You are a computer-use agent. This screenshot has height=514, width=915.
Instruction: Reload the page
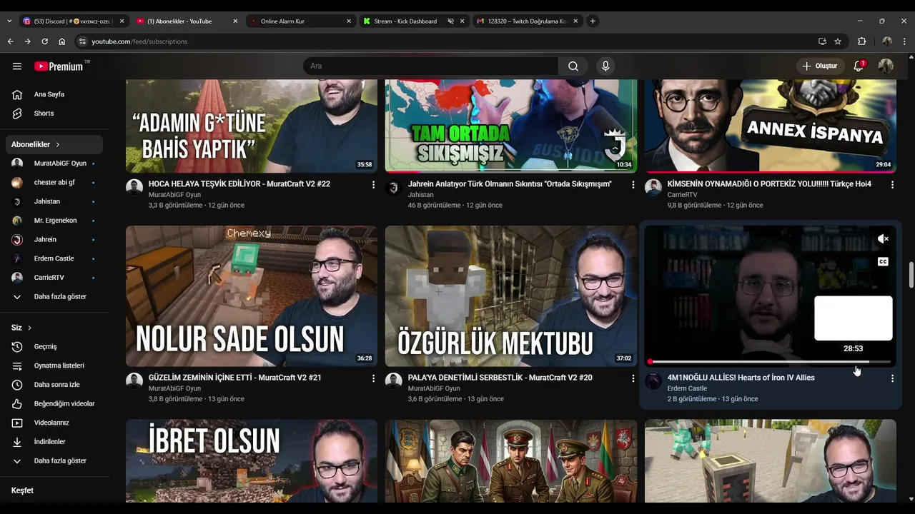(x=44, y=41)
